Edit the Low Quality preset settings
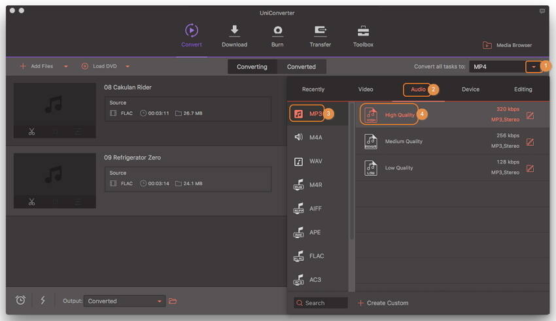The image size is (556, 321). tap(530, 168)
